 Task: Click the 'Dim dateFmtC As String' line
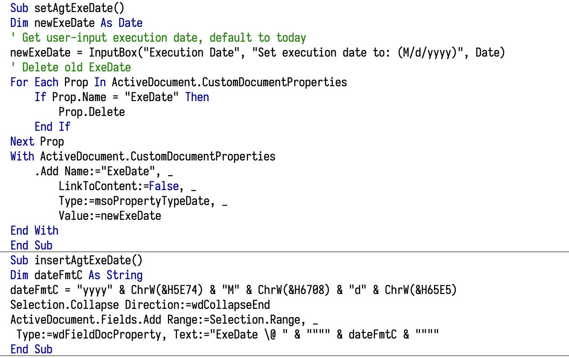click(x=76, y=275)
